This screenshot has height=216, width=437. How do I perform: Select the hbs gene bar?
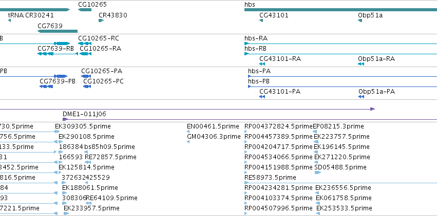pos(340,10)
